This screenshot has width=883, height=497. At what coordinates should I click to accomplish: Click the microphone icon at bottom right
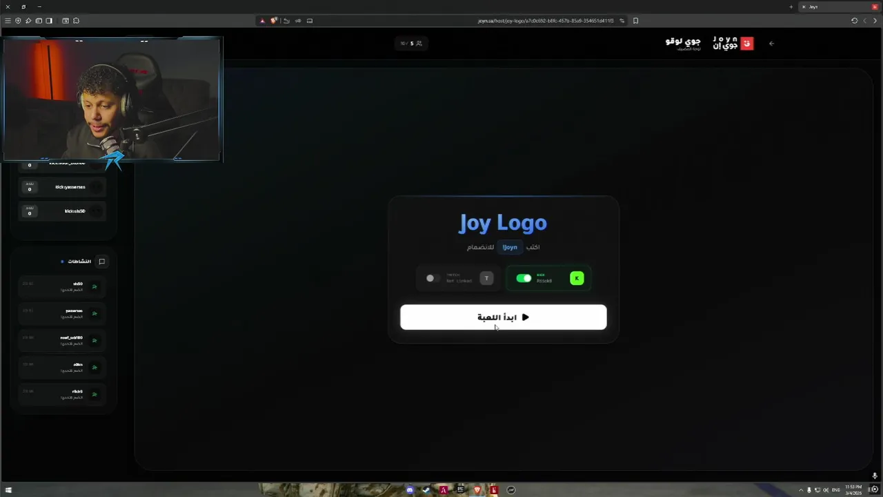875,476
